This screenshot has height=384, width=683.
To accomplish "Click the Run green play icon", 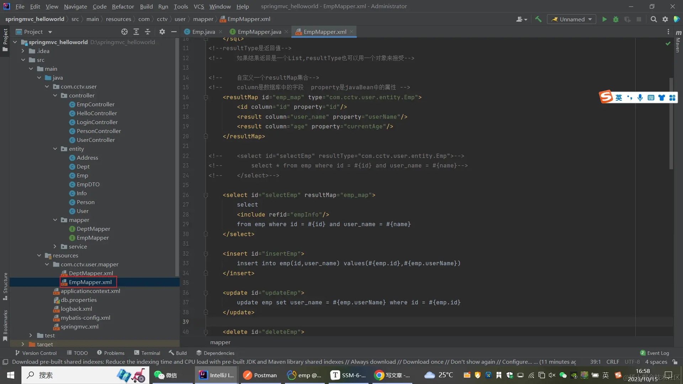I will click(604, 19).
